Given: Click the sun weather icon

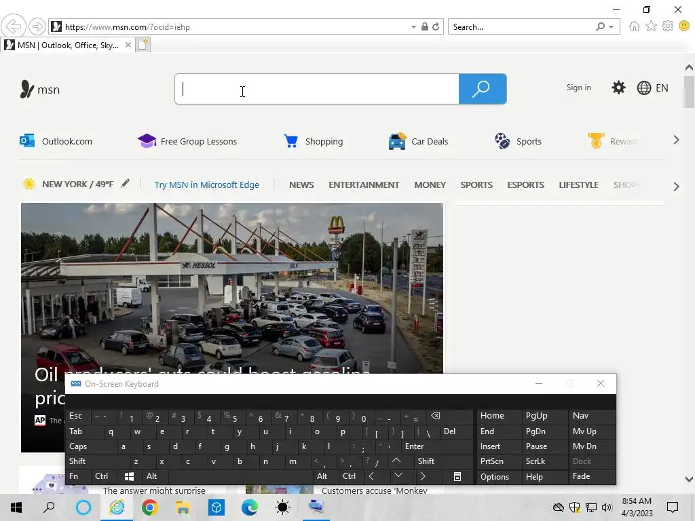Looking at the screenshot, I should coord(29,184).
